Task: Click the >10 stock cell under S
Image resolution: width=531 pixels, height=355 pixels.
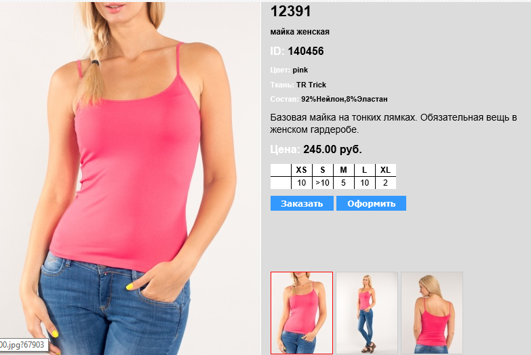Action: tap(322, 183)
